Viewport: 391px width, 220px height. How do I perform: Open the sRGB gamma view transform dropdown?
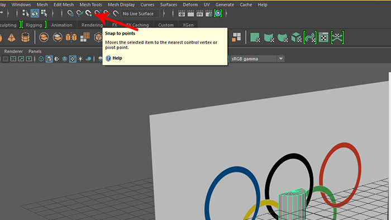click(x=257, y=59)
